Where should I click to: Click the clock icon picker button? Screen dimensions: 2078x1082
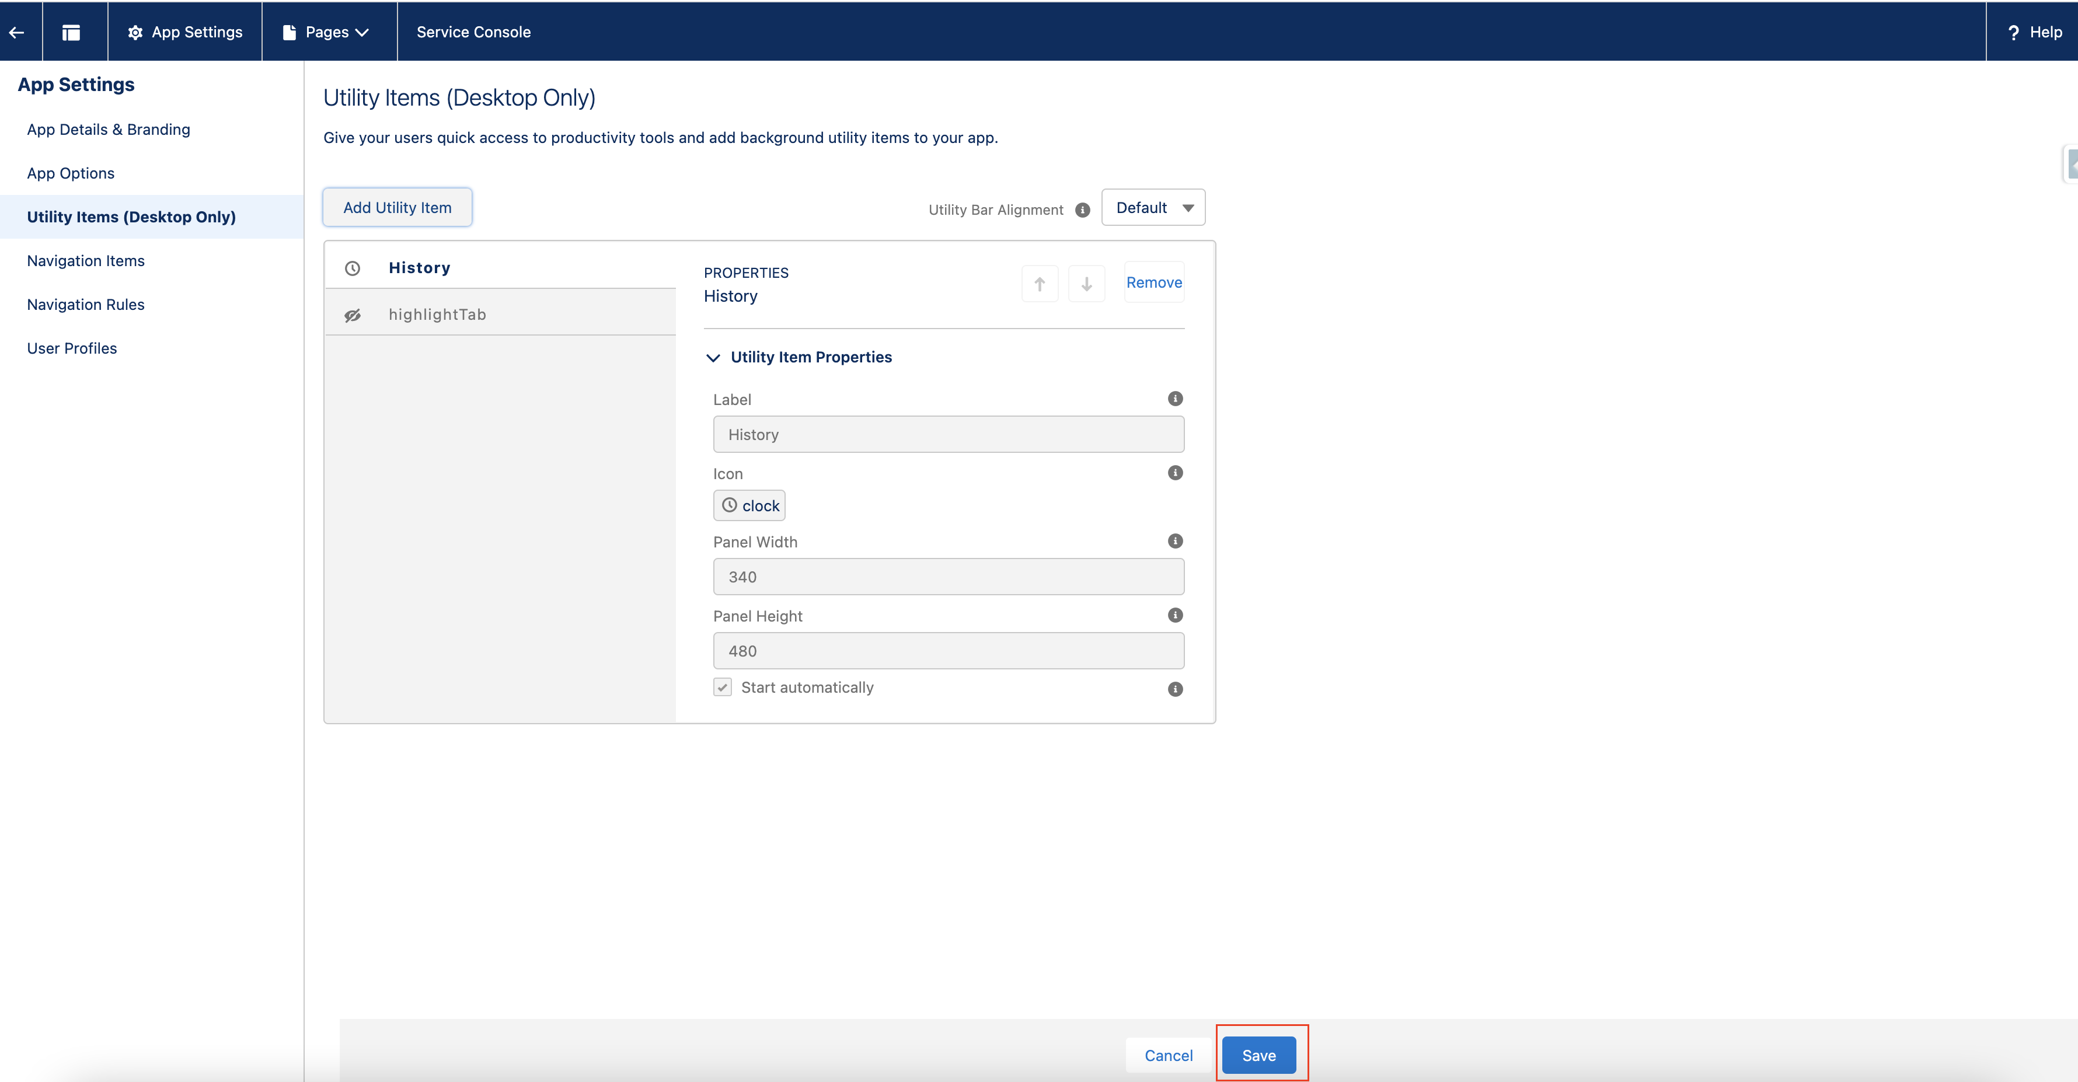(x=748, y=505)
